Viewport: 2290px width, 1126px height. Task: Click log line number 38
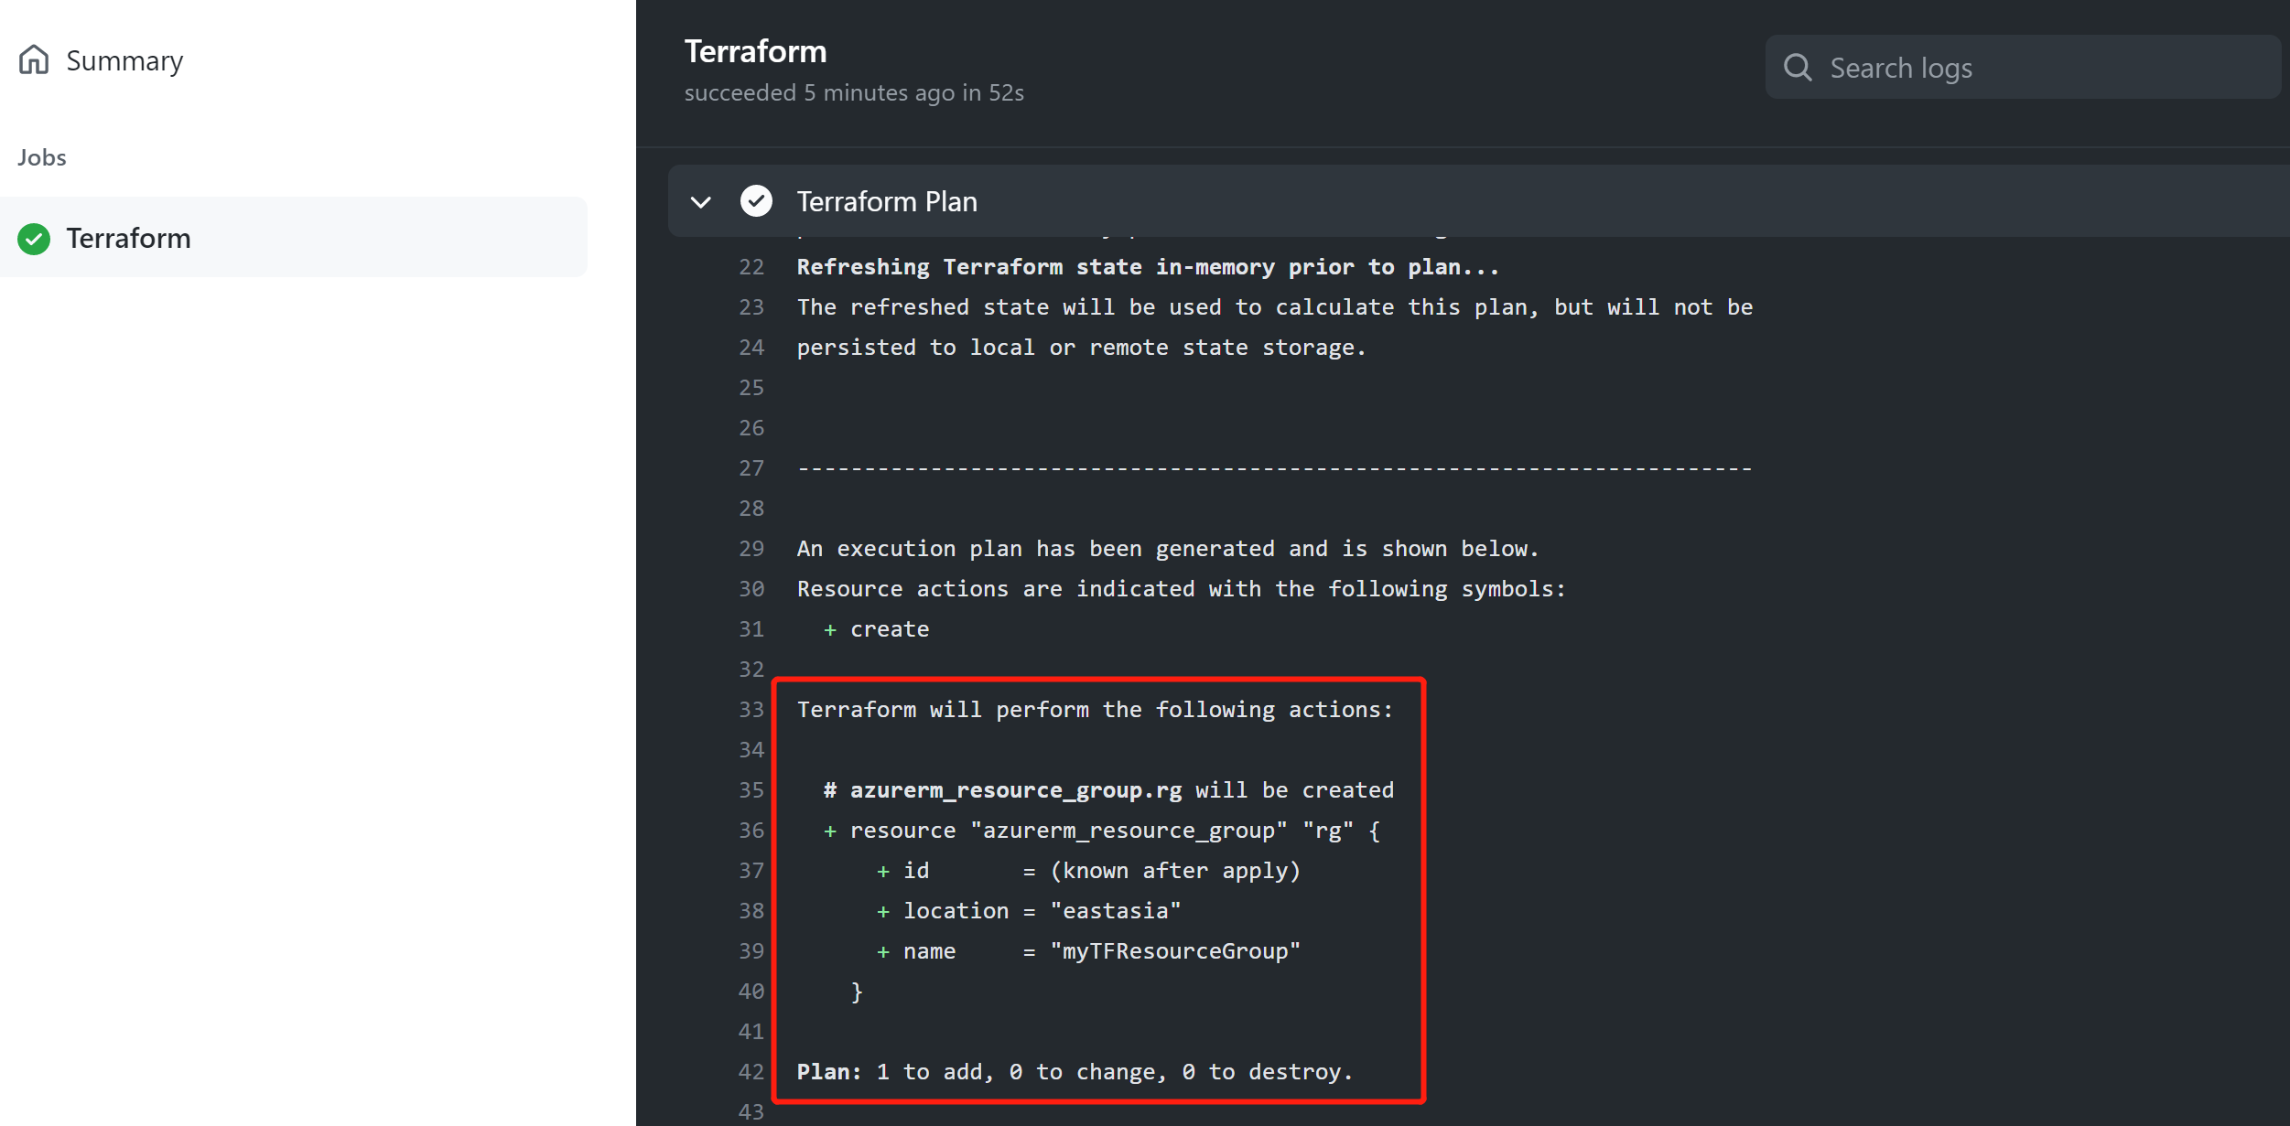pyautogui.click(x=751, y=911)
